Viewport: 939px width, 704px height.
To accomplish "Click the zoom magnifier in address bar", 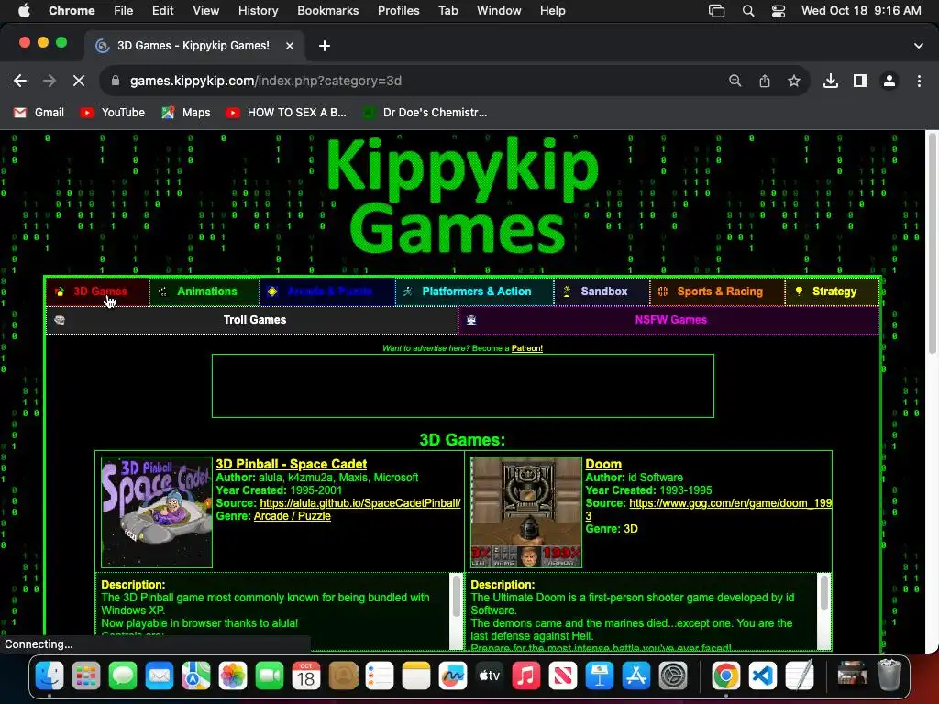I will point(735,81).
